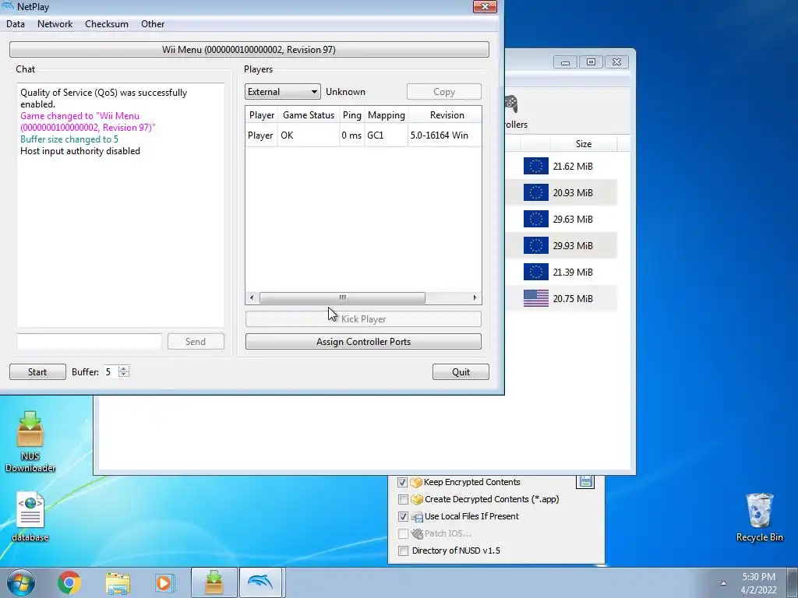Sort by the Mapping column header
This screenshot has height=598, width=798.
387,115
